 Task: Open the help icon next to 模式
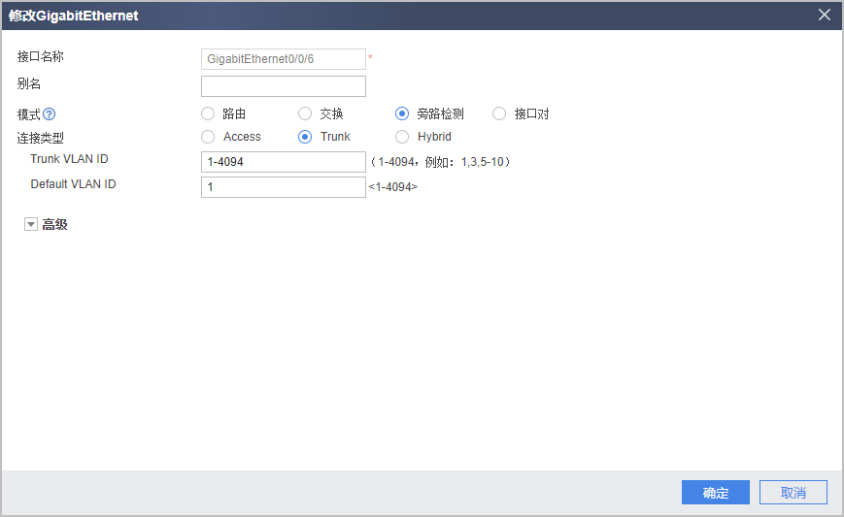[49, 113]
